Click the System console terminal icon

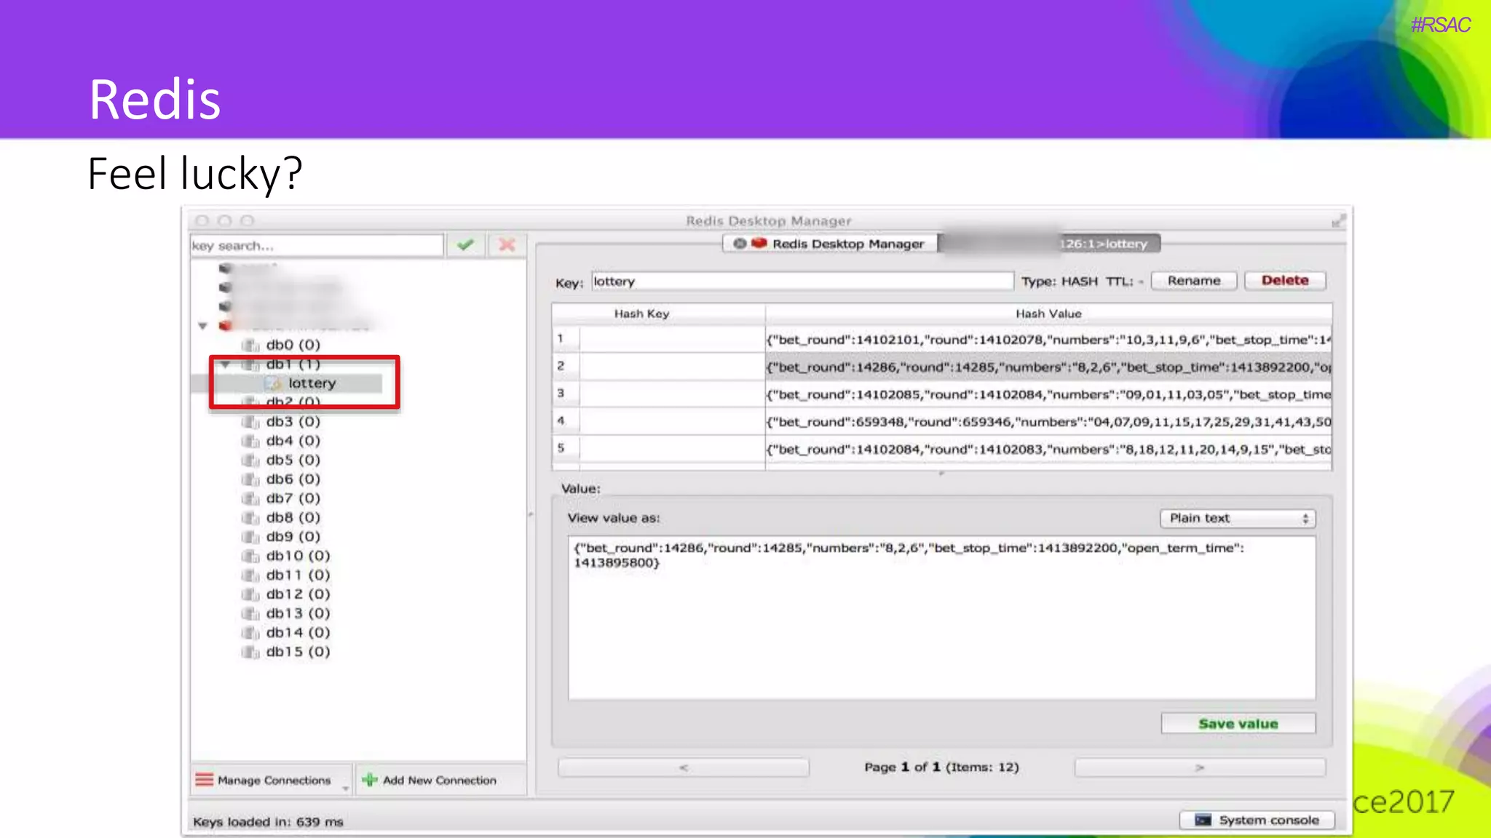(1203, 820)
